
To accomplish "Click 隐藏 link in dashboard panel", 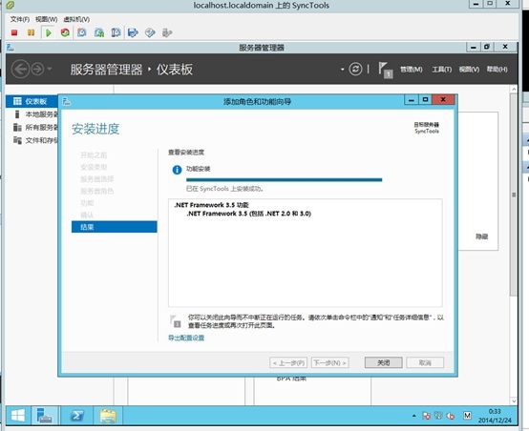I will [482, 236].
